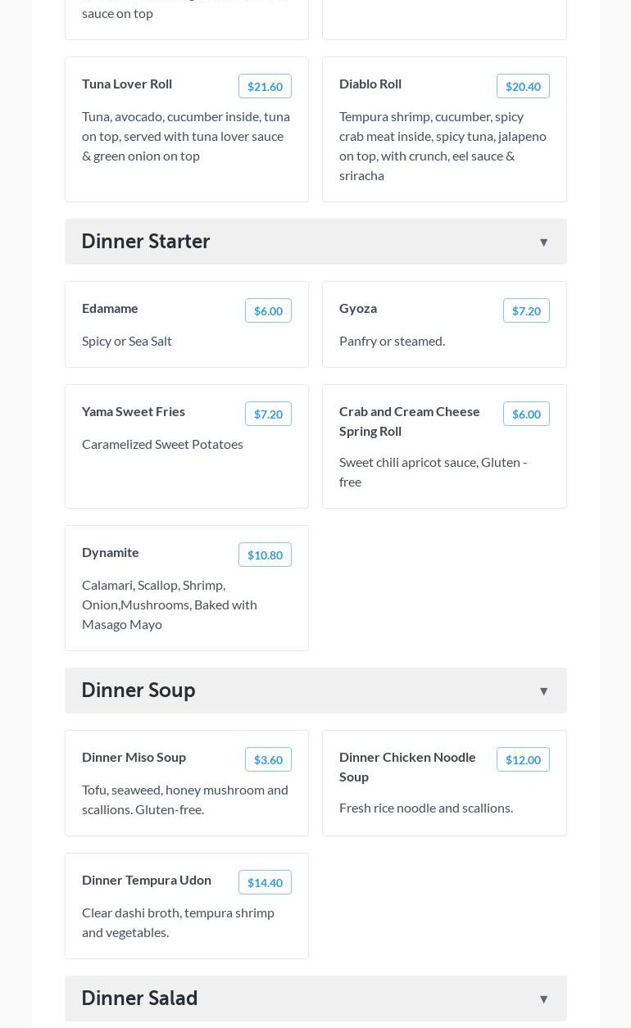
Task: Open the Dynamite item title
Action: [111, 552]
